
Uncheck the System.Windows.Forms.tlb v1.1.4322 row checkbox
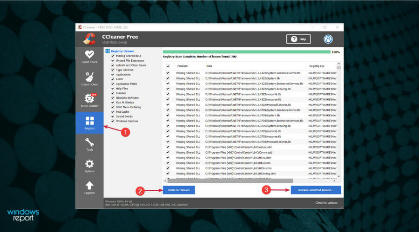click(x=168, y=73)
